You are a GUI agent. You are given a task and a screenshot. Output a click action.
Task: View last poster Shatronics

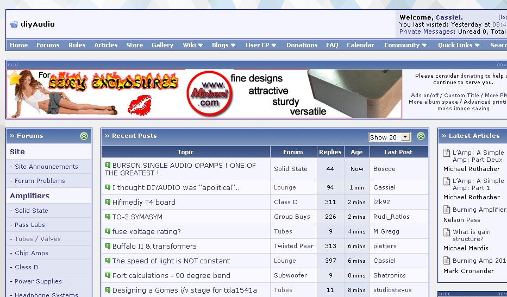(x=389, y=275)
